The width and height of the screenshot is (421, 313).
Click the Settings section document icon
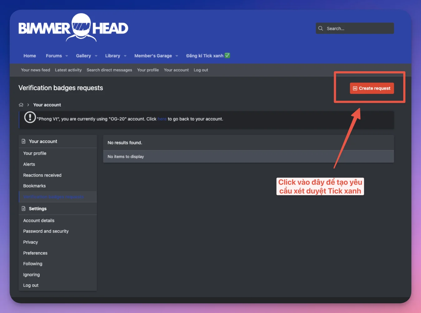point(23,209)
